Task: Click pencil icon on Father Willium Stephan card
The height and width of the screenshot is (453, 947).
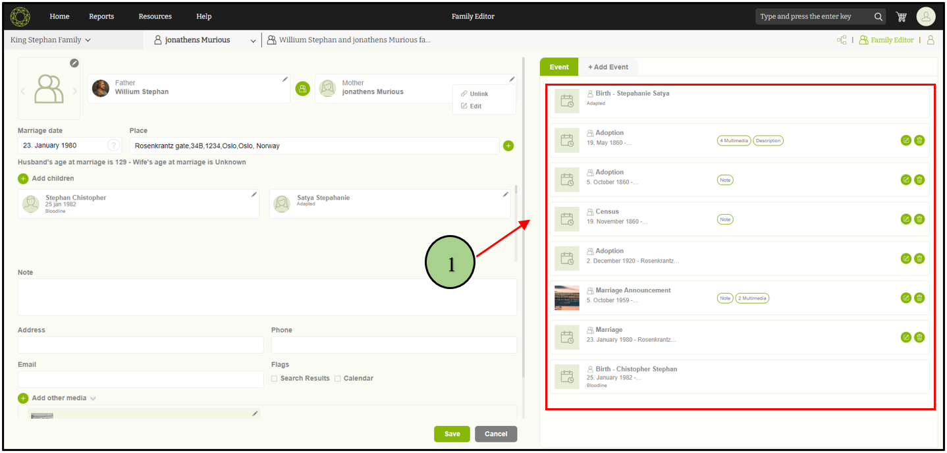Action: [x=285, y=80]
